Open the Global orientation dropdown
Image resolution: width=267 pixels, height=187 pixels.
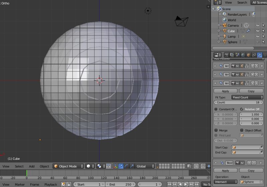145,166
